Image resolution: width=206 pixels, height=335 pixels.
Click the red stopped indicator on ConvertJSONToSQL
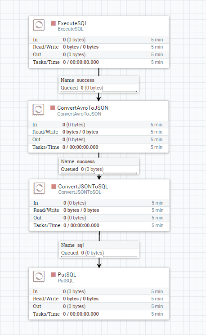click(x=54, y=186)
